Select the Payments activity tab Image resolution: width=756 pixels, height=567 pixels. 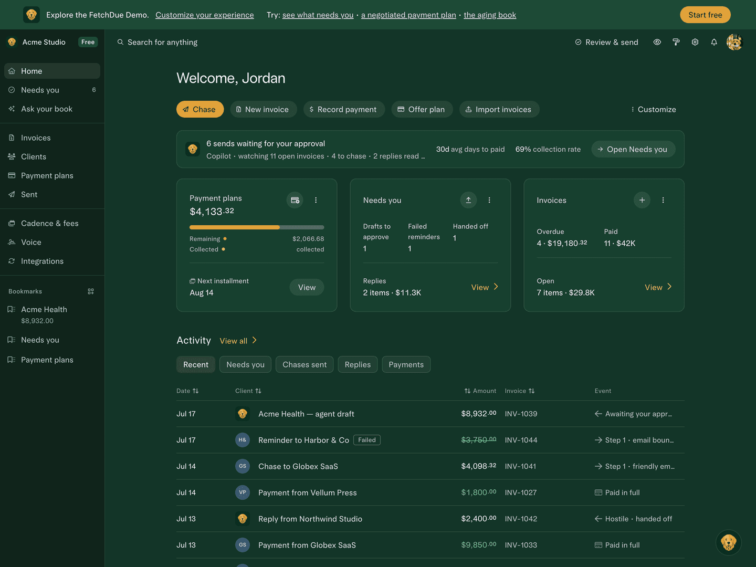pos(406,364)
